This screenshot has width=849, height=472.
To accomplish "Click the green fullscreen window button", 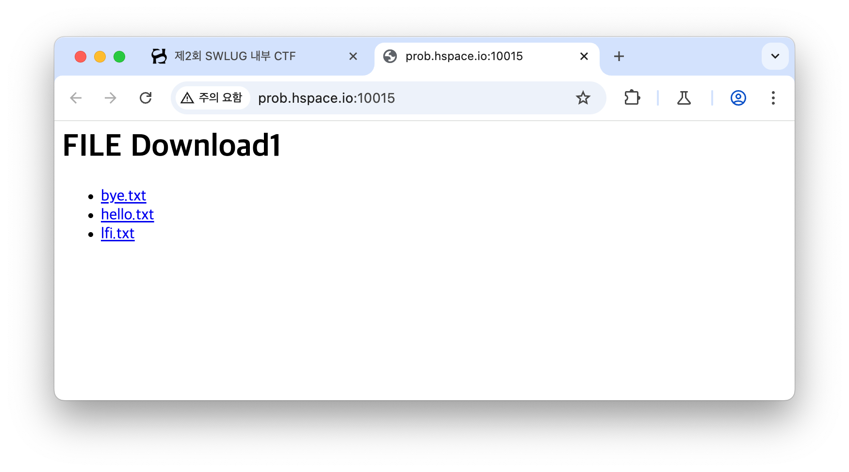I will [x=119, y=57].
